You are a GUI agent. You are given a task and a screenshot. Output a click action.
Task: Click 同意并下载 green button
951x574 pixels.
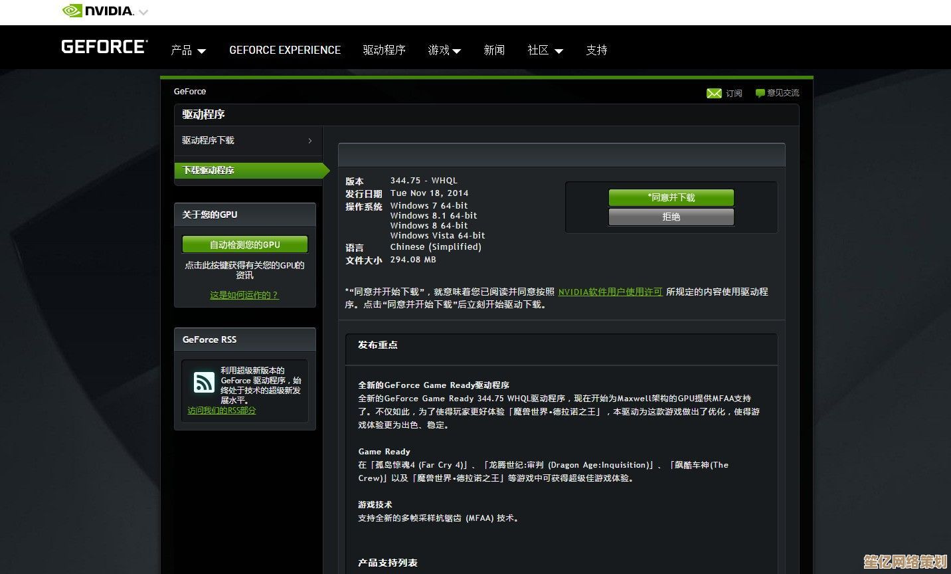pos(671,197)
